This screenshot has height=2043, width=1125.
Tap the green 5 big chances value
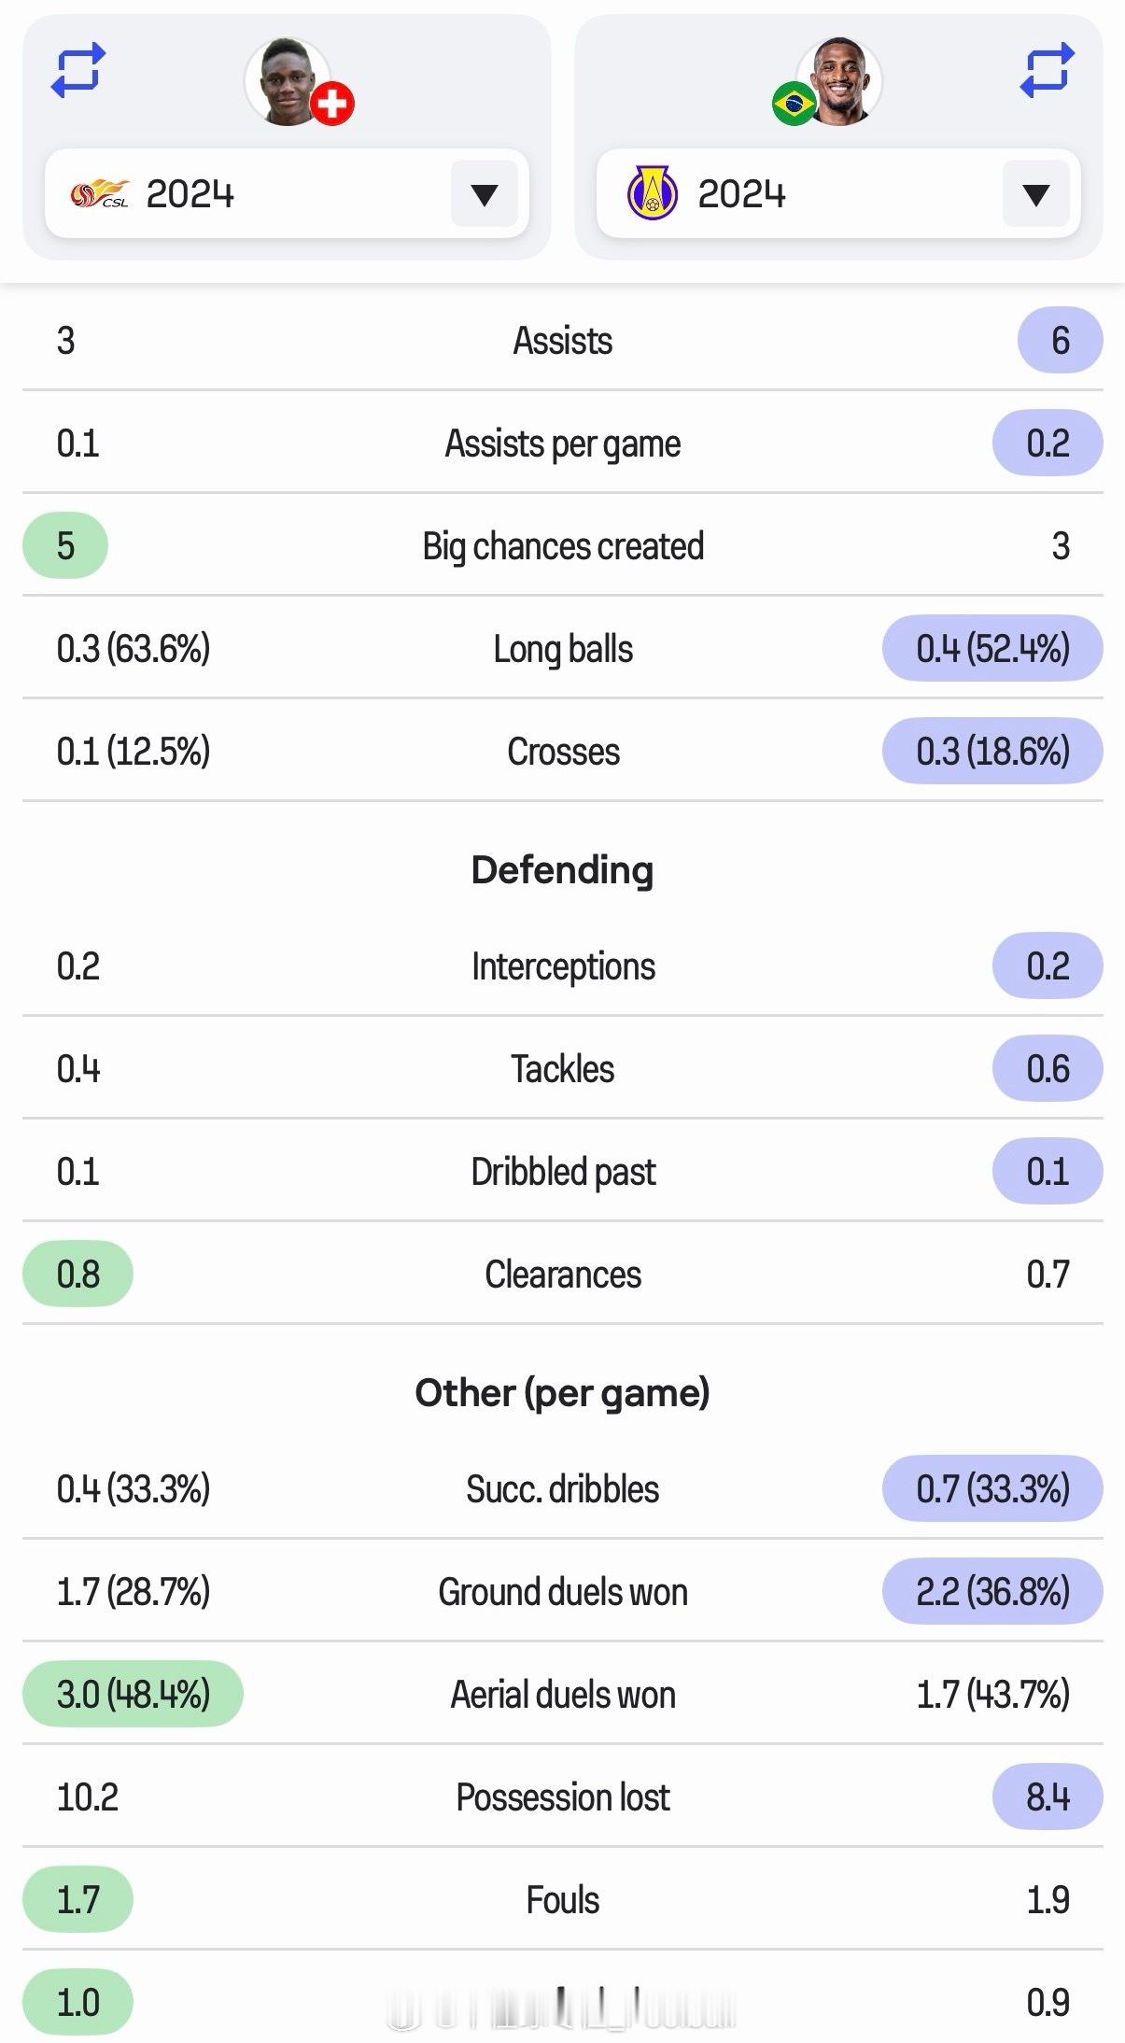[x=65, y=546]
